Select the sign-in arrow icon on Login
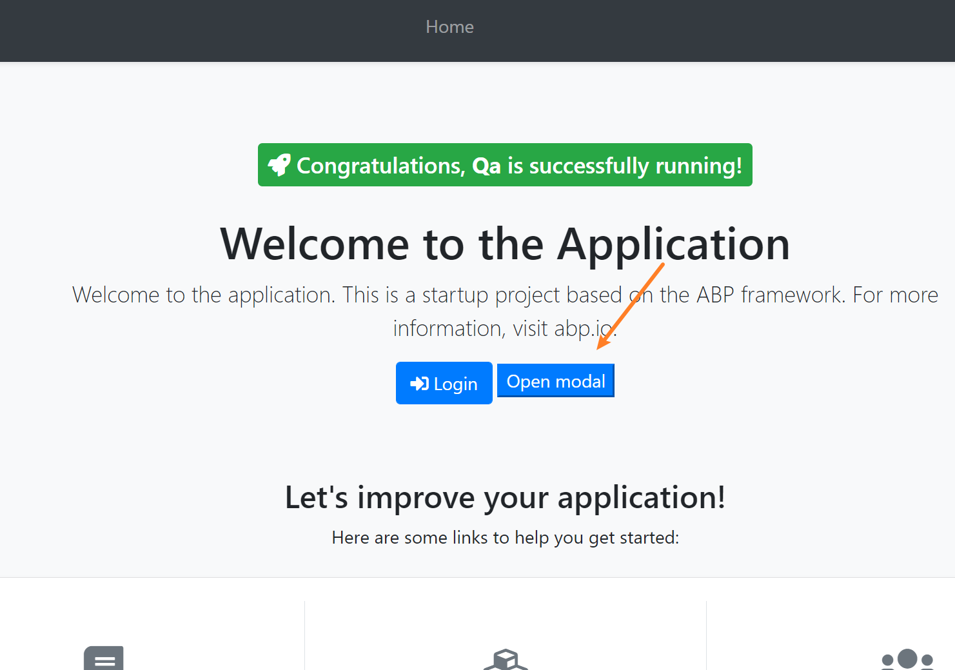 coord(419,384)
